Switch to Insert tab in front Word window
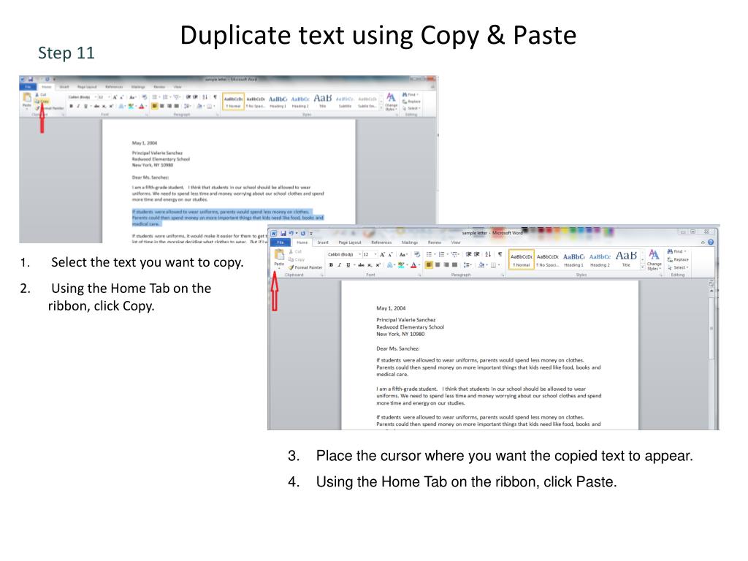This screenshot has height=561, width=748. [323, 243]
